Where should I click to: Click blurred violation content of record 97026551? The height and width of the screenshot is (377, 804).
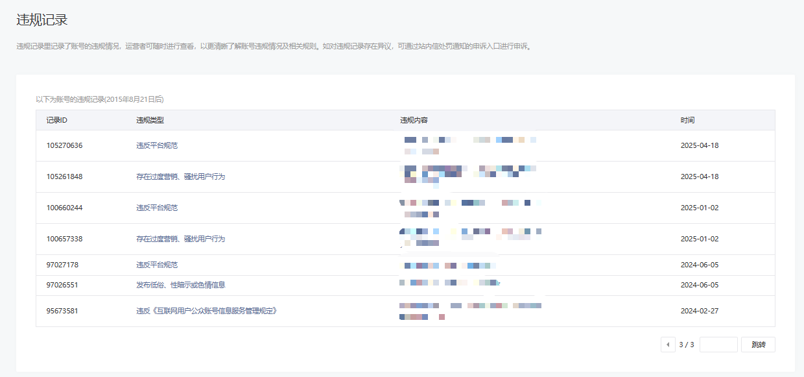coord(449,284)
